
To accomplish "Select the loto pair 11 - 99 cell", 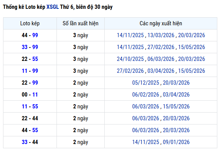I will point(30,71).
